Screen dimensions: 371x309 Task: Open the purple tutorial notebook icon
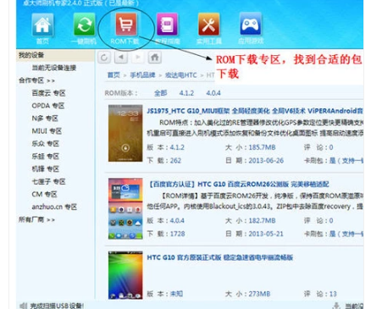pyautogui.click(x=167, y=25)
